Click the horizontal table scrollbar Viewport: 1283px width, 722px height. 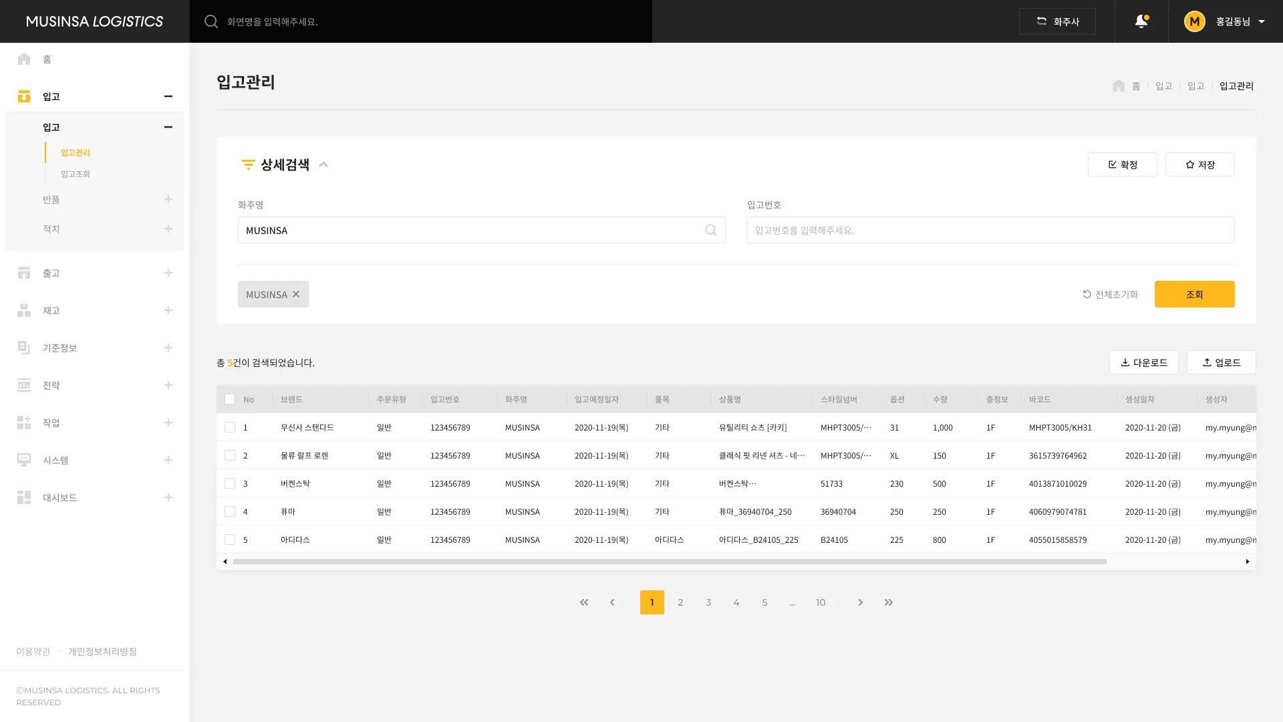668,562
